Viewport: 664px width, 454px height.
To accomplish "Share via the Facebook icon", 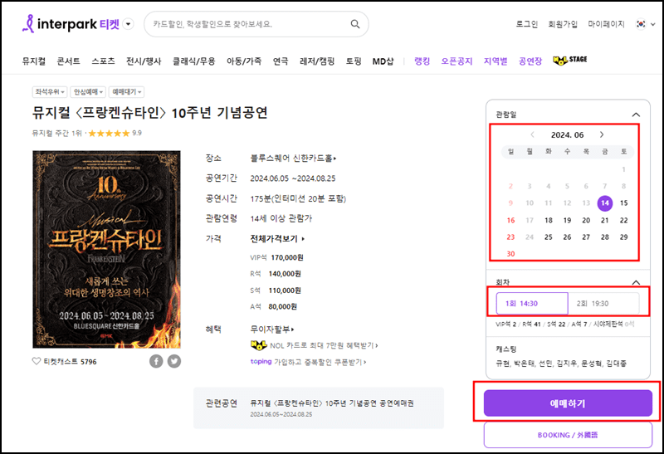I will (156, 361).
